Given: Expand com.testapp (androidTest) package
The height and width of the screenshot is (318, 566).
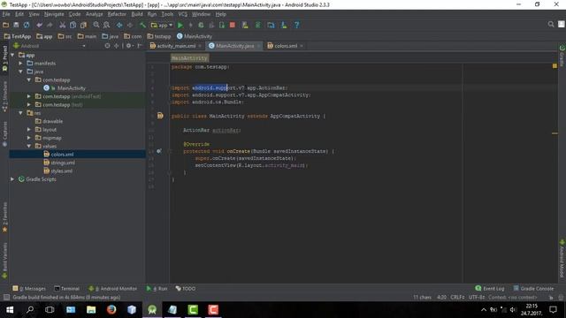Looking at the screenshot, I should pos(29,96).
